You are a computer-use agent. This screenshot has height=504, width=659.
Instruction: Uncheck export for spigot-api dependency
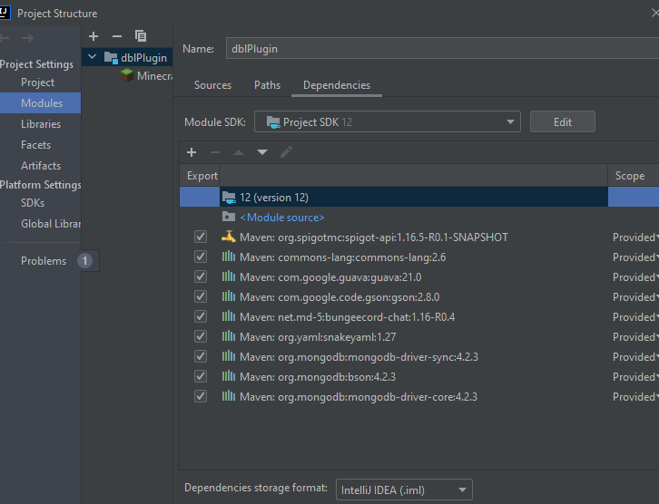(x=201, y=237)
